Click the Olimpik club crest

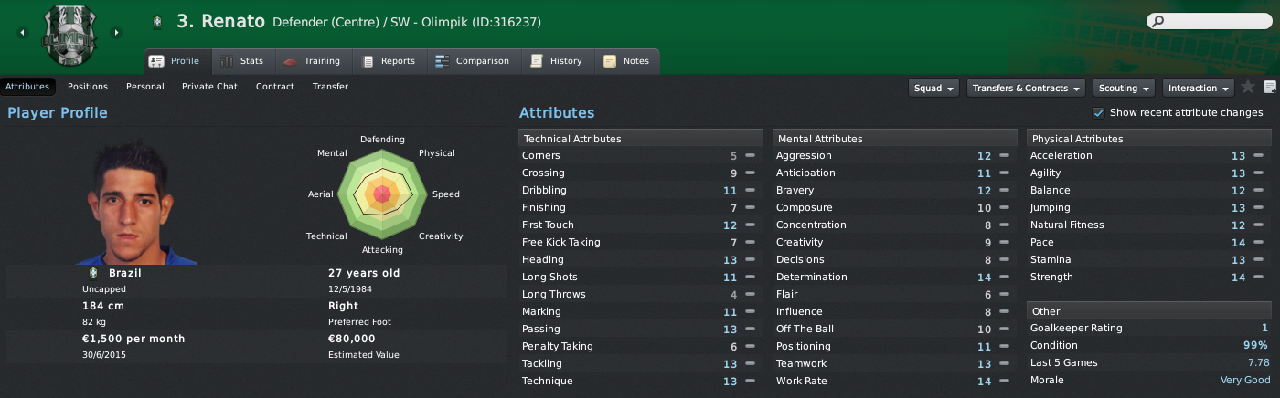click(x=69, y=35)
